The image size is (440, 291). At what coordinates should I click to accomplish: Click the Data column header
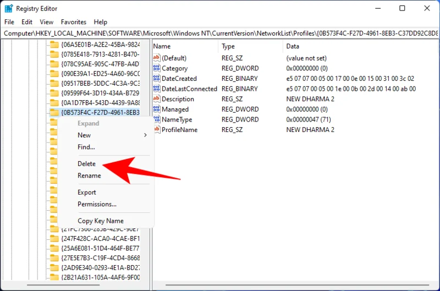[293, 47]
